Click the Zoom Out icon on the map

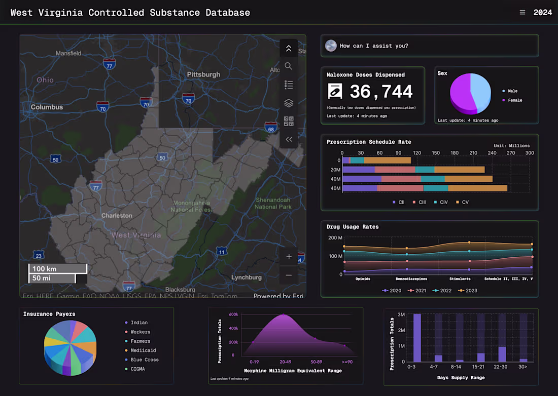[289, 275]
